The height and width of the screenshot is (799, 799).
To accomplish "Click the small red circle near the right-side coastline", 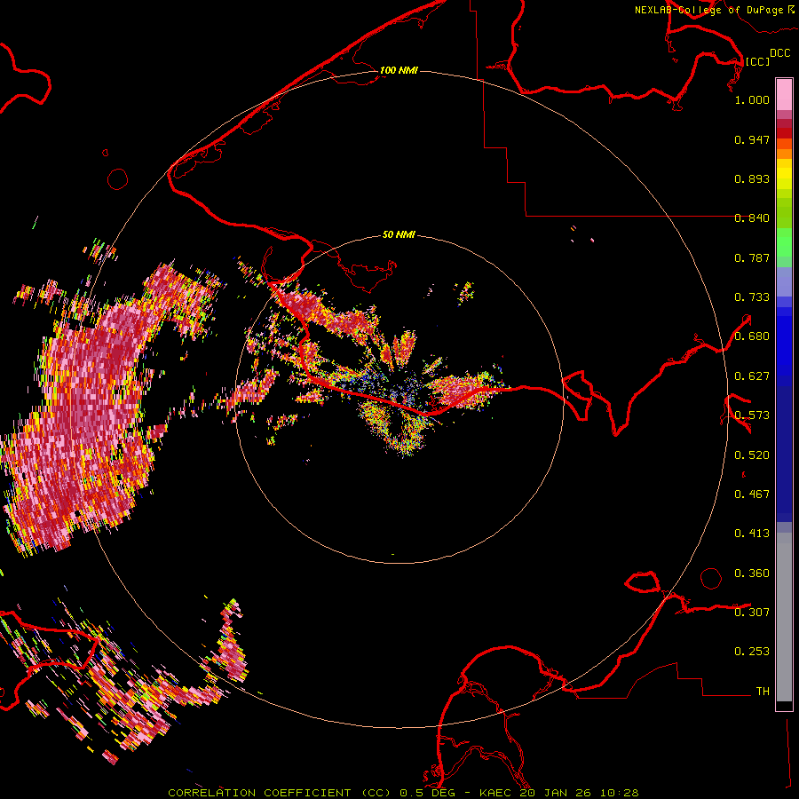I will click(711, 578).
